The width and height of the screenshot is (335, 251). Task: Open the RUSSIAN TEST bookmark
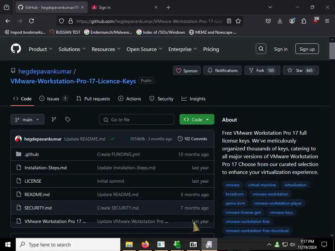pos(65,32)
